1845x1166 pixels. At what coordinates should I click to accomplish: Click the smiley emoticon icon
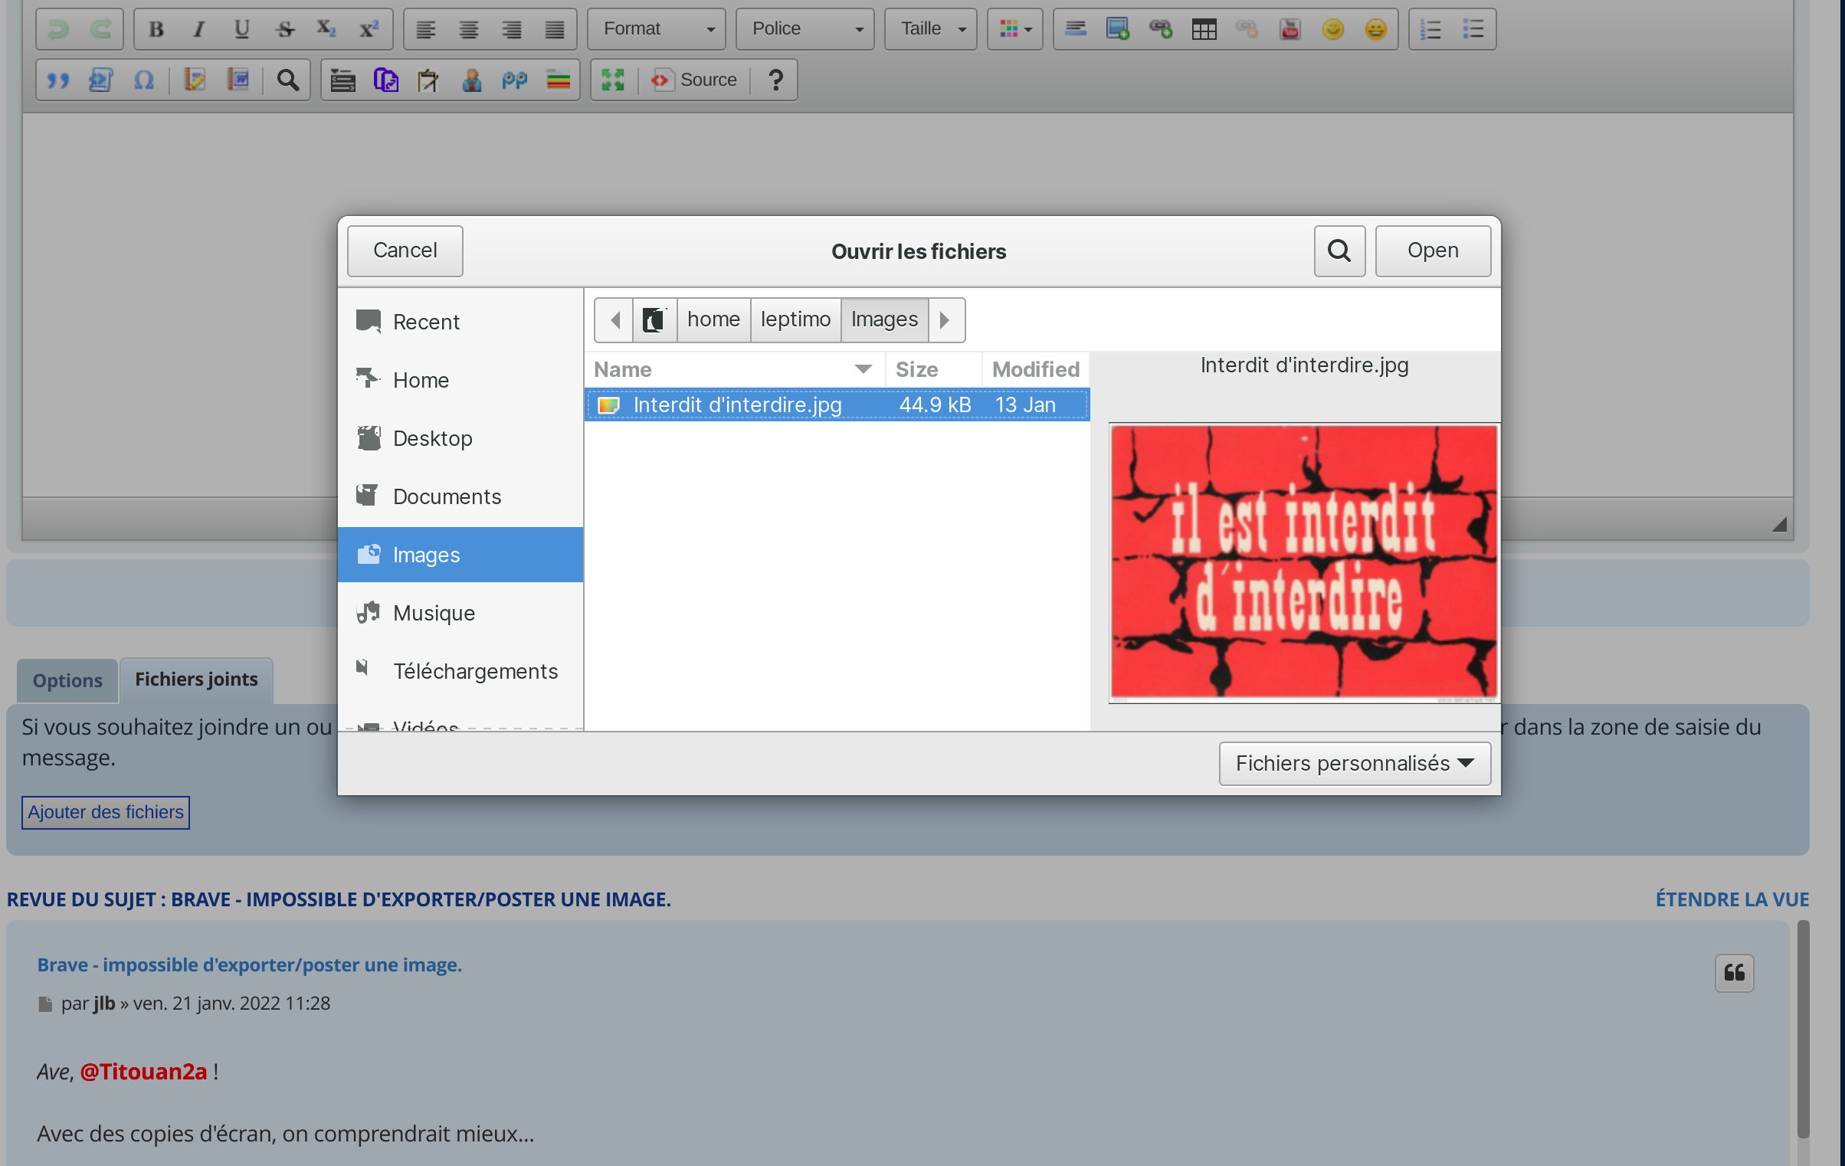pos(1332,29)
